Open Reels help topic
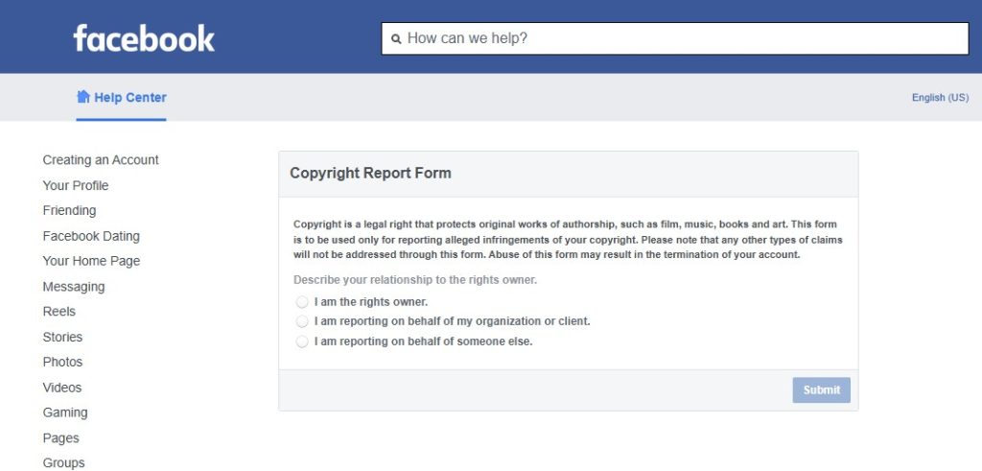982x471 pixels. pyautogui.click(x=58, y=312)
